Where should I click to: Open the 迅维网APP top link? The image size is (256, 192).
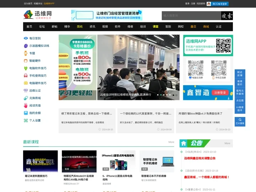(x=49, y=4)
